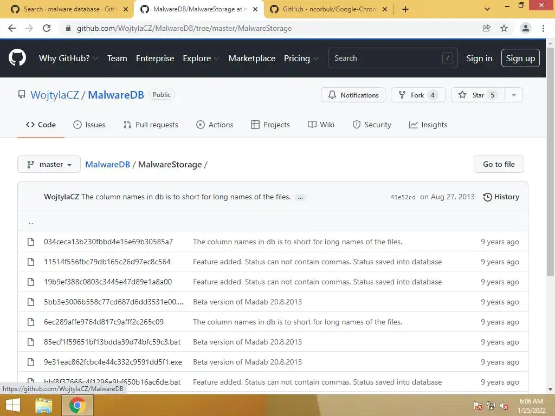Image resolution: width=555 pixels, height=416 pixels.
Task: Open commit 41e52cd link
Action: [403, 197]
